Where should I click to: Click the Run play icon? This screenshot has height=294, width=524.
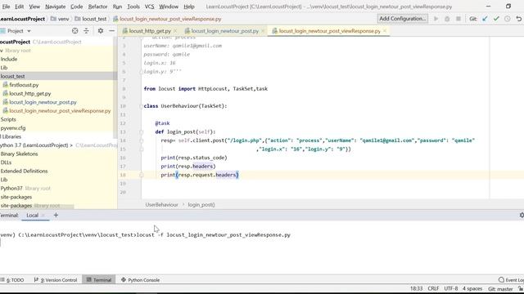click(436, 19)
